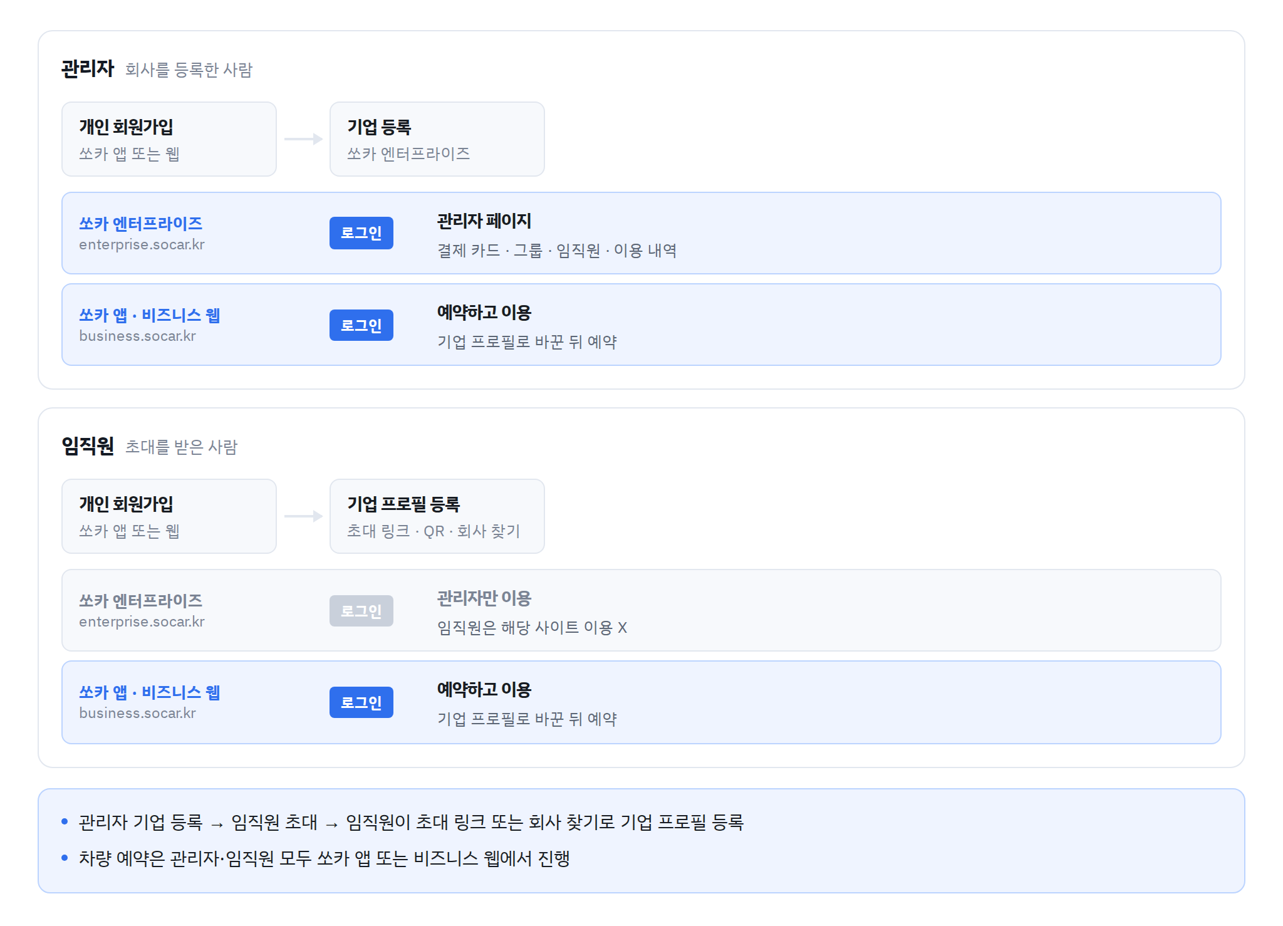
Task: Click 기업 프로필로 바꾼 뒤 예약 in 관리자 section
Action: 527,342
